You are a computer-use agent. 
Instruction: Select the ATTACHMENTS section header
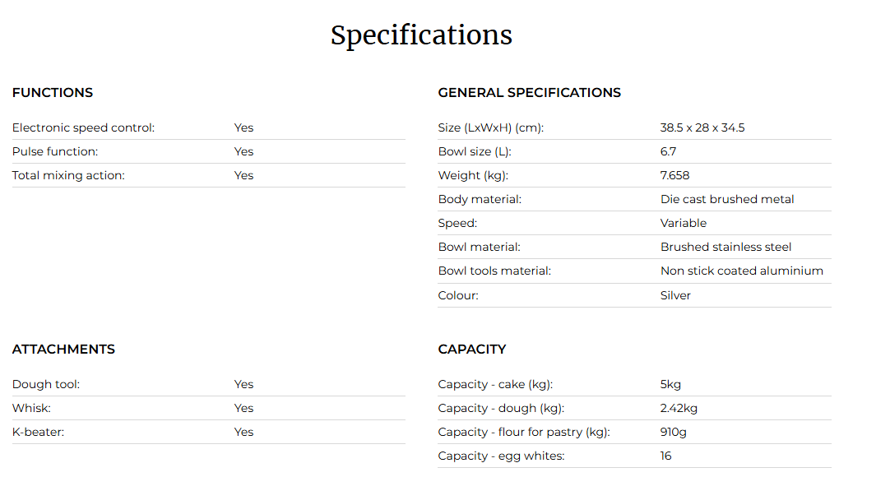63,349
